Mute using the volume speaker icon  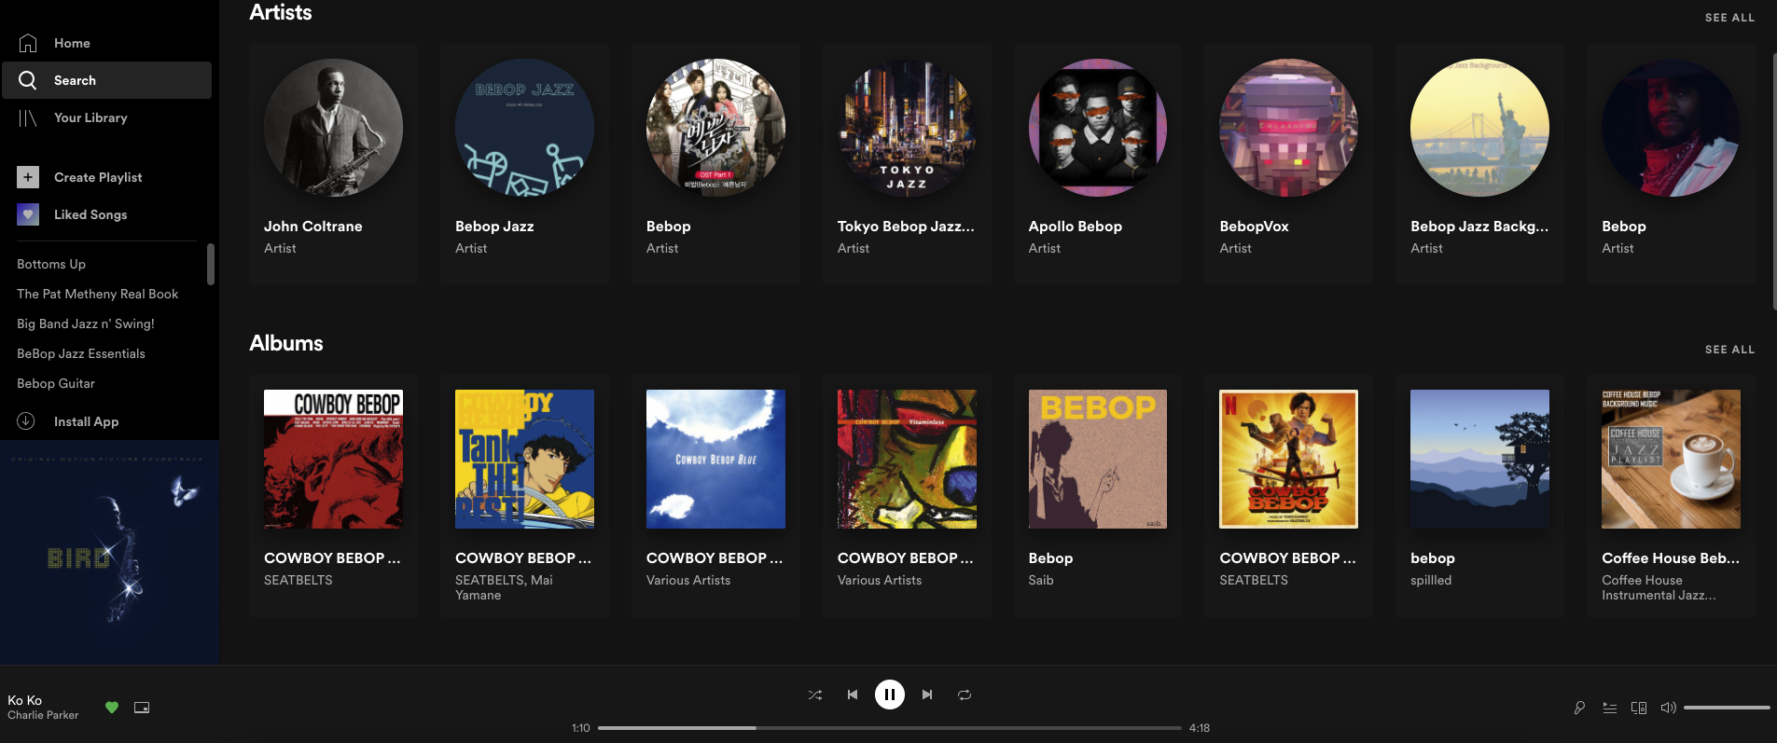[x=1668, y=708]
